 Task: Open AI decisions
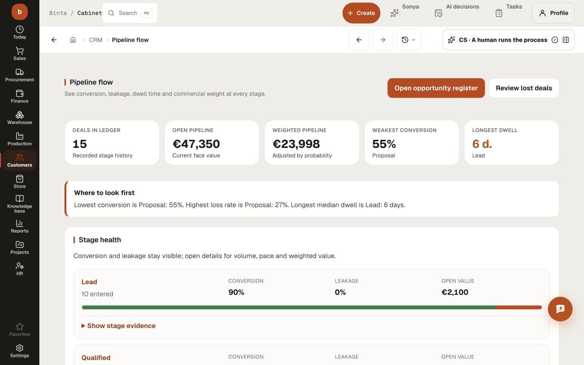(x=456, y=13)
